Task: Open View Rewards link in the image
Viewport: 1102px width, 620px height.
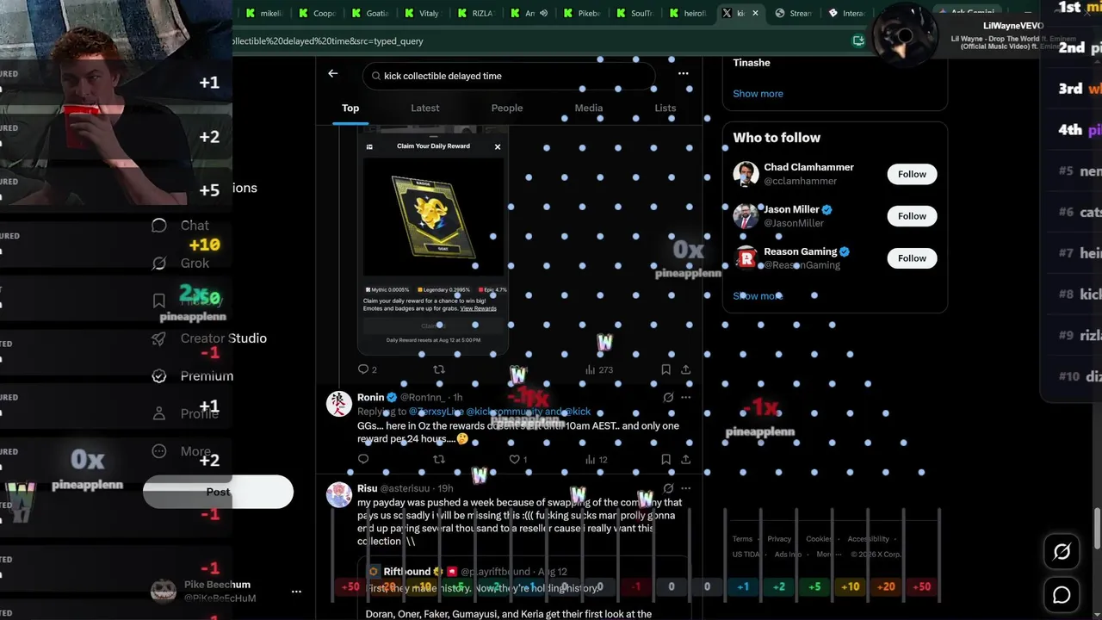Action: (478, 308)
